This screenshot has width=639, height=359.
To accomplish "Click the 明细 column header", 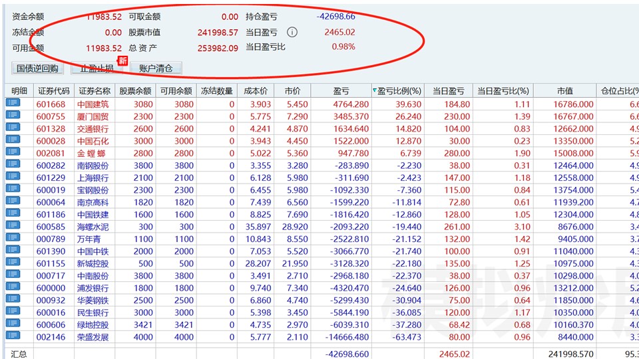I will (x=19, y=91).
